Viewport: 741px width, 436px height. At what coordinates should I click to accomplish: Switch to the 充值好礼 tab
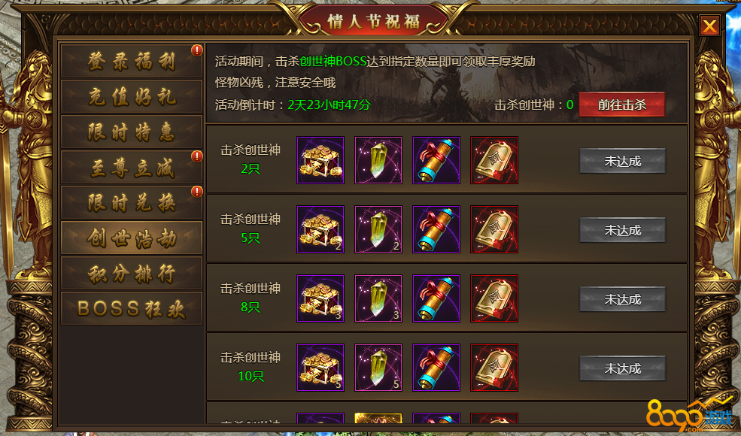[x=132, y=96]
